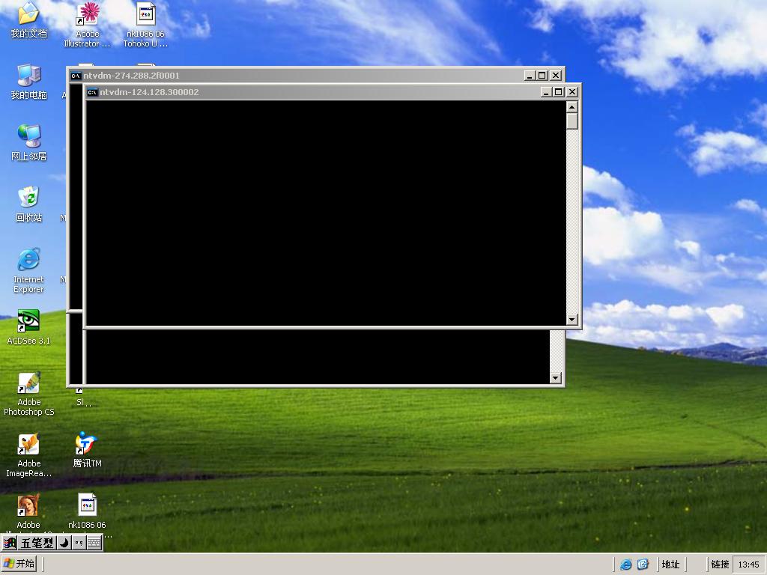Select the 网上邻居 desktop icon
The width and height of the screenshot is (767, 575).
[x=29, y=143]
